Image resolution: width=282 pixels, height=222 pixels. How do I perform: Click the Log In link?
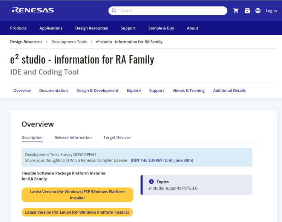click(271, 11)
